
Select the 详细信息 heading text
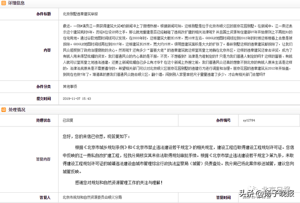(16, 3)
